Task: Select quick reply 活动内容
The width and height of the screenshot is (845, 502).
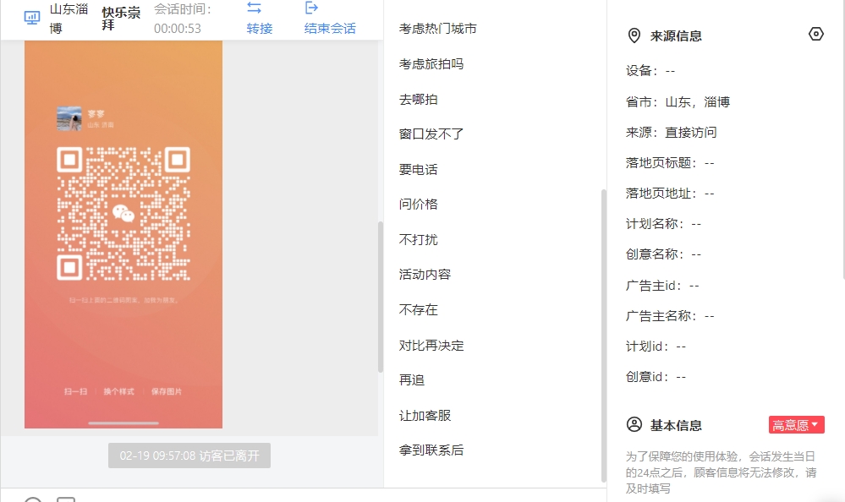Action: pyautogui.click(x=425, y=275)
